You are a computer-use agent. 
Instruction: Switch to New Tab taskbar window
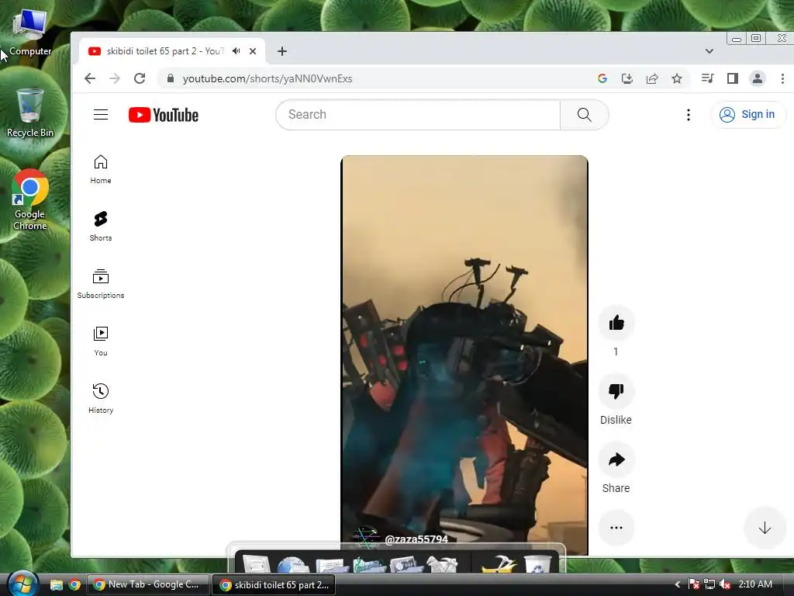coord(148,584)
